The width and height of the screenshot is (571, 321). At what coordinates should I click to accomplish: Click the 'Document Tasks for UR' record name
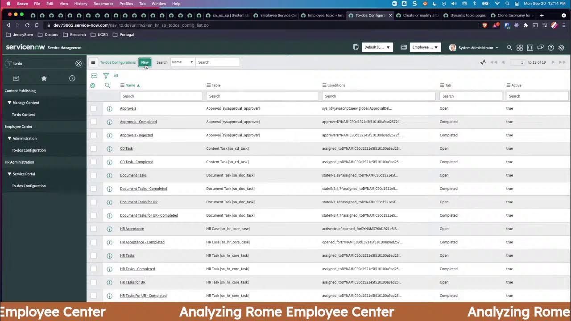139,202
